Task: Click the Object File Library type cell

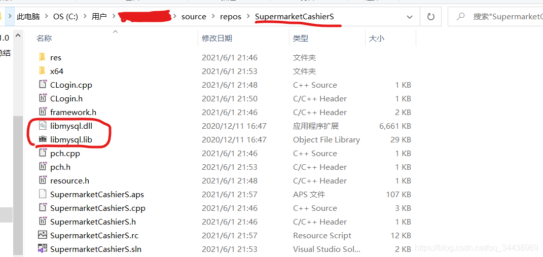Action: [x=326, y=139]
